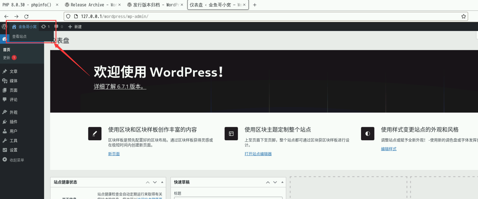Click the 插件 plugin icon in sidebar

pyautogui.click(x=5, y=122)
